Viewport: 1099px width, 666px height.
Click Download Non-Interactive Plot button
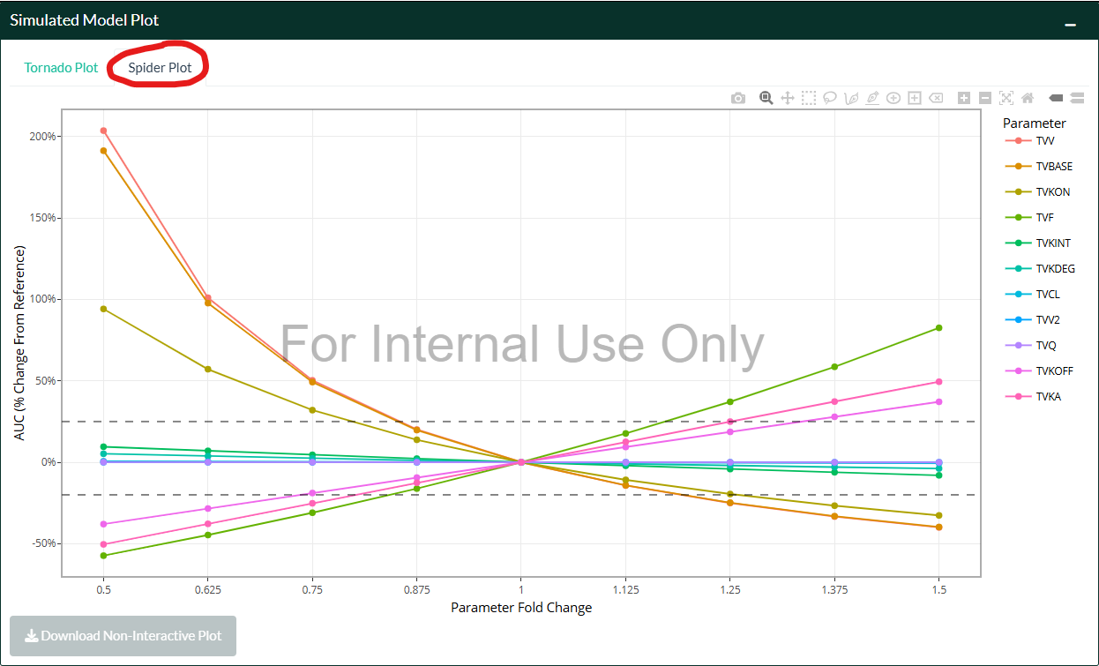pyautogui.click(x=123, y=635)
